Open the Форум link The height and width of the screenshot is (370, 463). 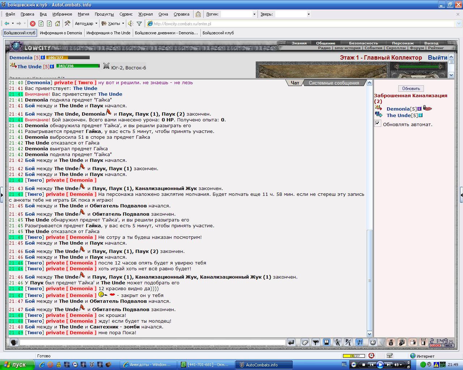tap(417, 48)
